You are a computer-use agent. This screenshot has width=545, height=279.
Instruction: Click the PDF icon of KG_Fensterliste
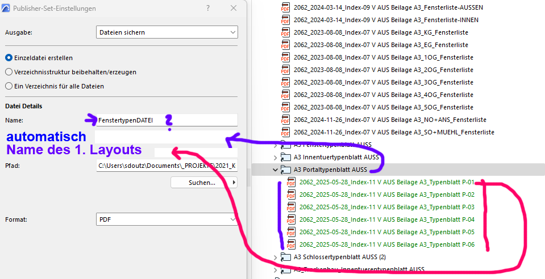(285, 33)
